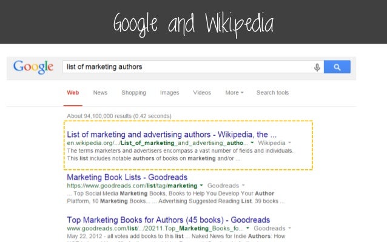Image resolution: width=387 pixels, height=242 pixels.
Task: Open the Shopping results tab
Action: pos(133,93)
